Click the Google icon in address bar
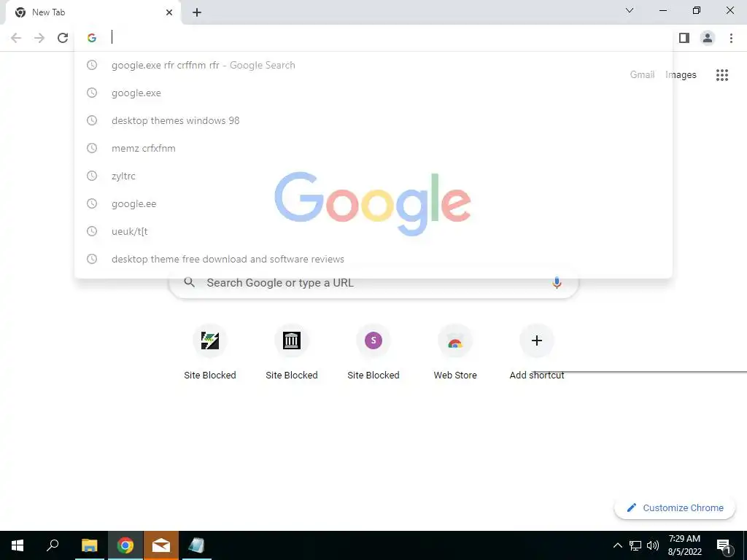Screen dimensions: 747x560 (92, 38)
